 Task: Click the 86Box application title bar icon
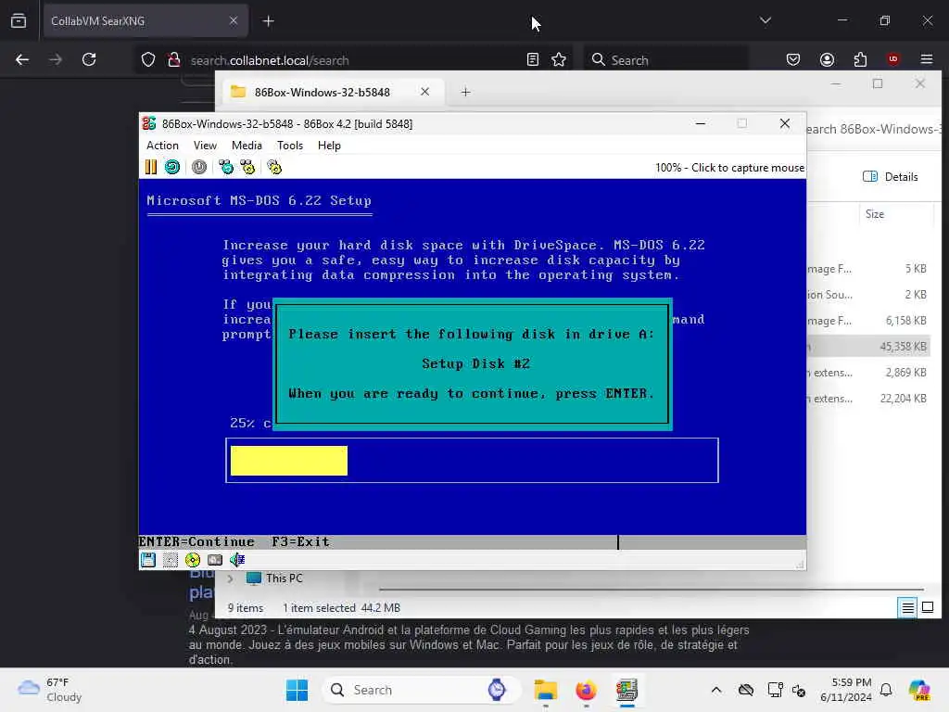[x=149, y=123]
